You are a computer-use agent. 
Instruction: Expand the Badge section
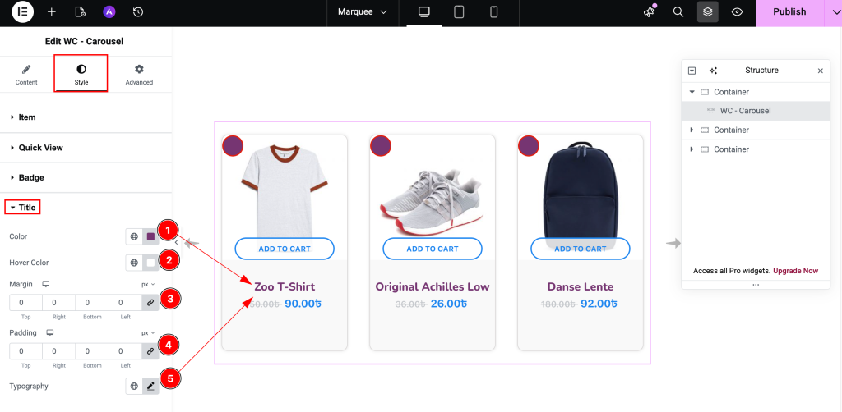coord(31,177)
